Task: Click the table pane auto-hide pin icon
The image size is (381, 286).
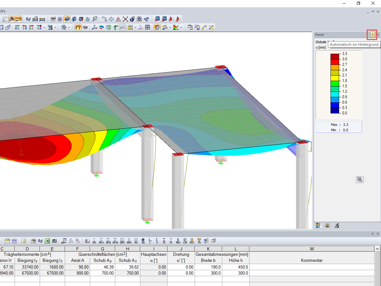Action: click(x=372, y=234)
